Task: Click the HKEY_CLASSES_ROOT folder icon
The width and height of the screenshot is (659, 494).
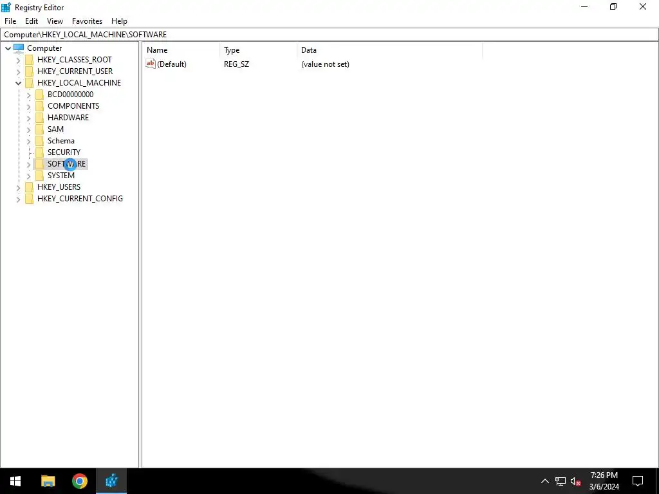Action: [x=30, y=60]
